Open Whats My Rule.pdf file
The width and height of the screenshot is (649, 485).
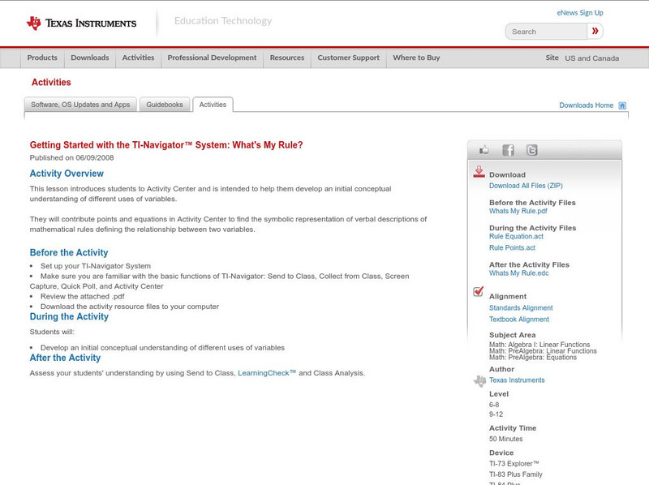click(x=518, y=211)
